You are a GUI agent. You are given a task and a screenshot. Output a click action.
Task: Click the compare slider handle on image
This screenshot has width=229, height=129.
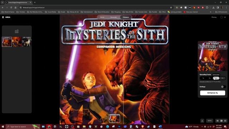pyautogui.click(x=123, y=70)
